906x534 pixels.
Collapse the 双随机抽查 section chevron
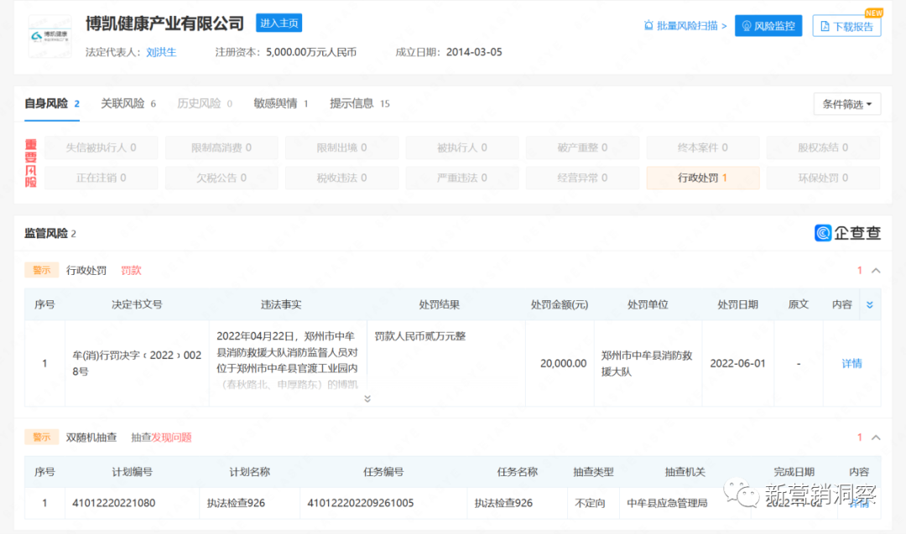pos(876,438)
